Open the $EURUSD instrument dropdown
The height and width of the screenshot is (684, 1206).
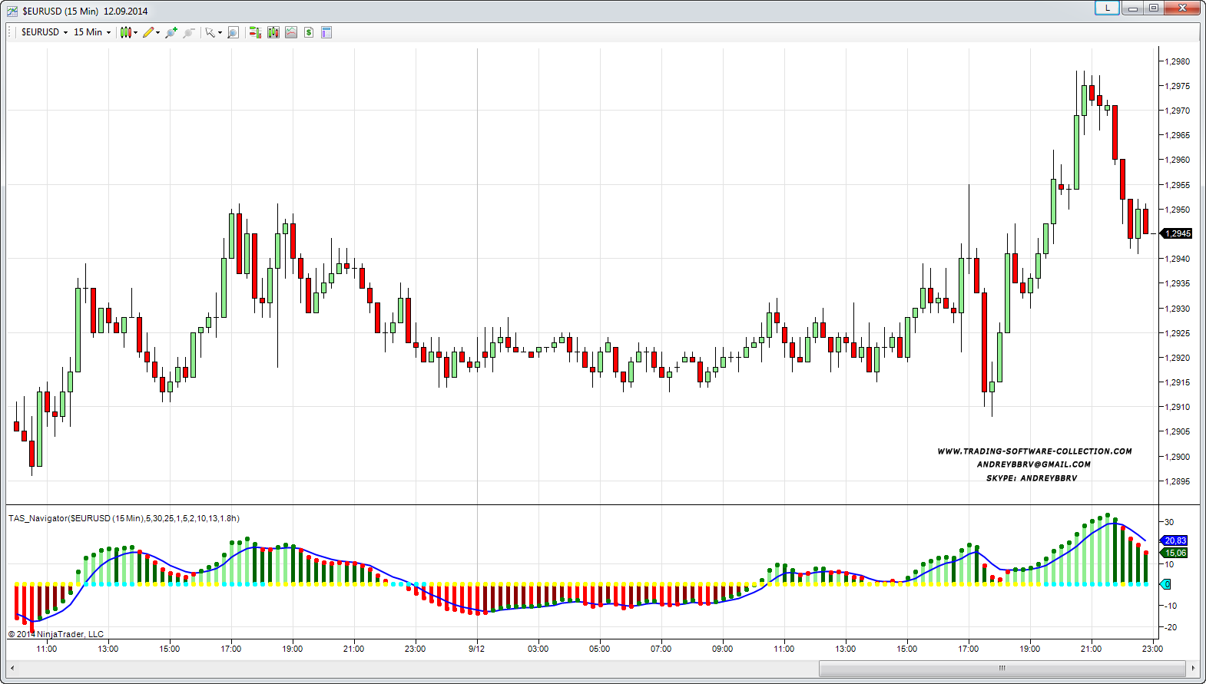coord(44,32)
